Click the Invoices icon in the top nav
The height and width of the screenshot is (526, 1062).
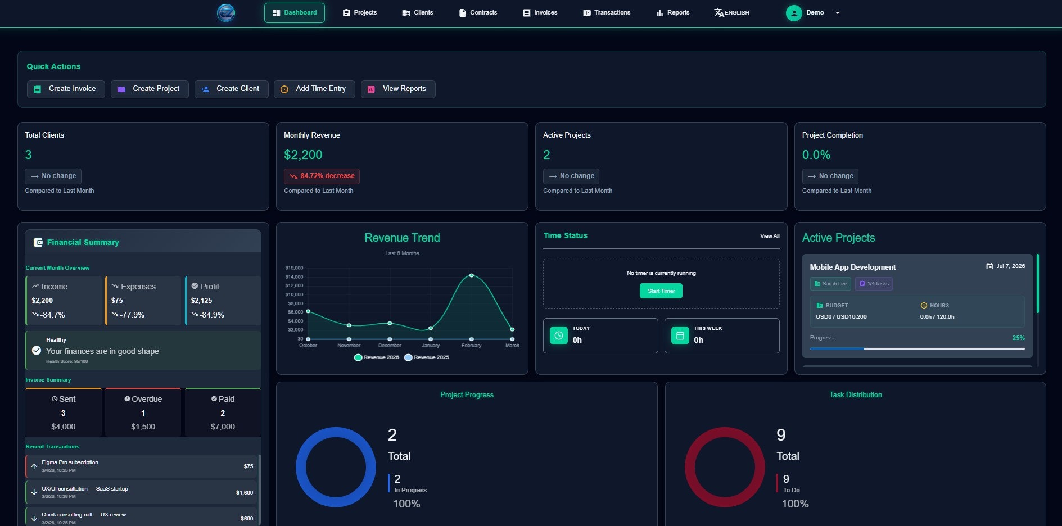526,12
